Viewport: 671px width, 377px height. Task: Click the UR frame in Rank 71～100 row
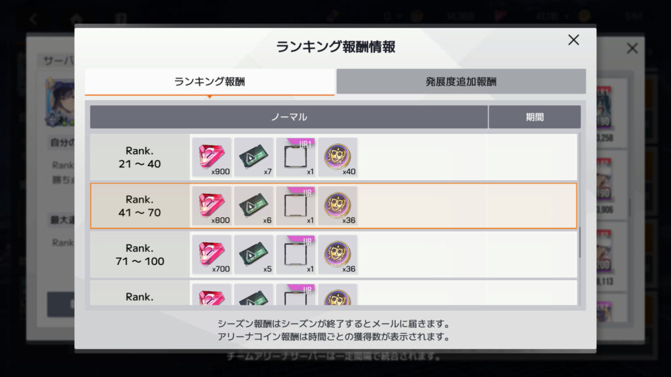[296, 255]
